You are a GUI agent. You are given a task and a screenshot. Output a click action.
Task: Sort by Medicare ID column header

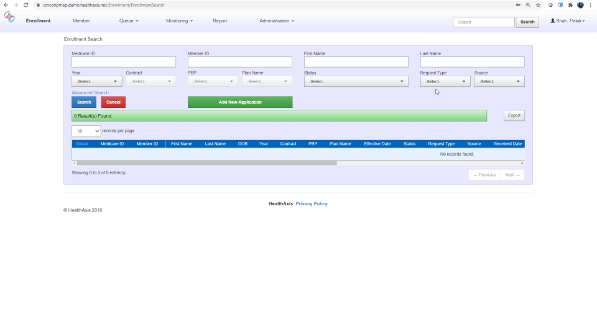(112, 144)
